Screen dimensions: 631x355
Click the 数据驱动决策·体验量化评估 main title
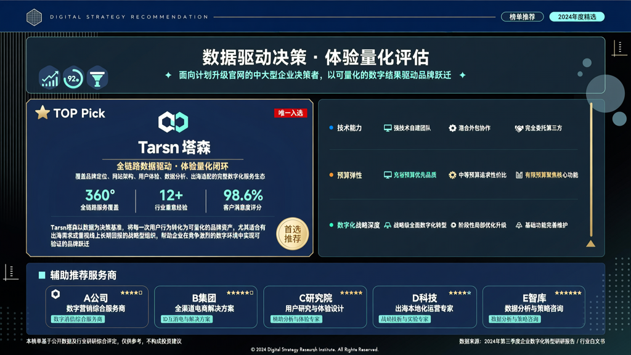click(315, 57)
